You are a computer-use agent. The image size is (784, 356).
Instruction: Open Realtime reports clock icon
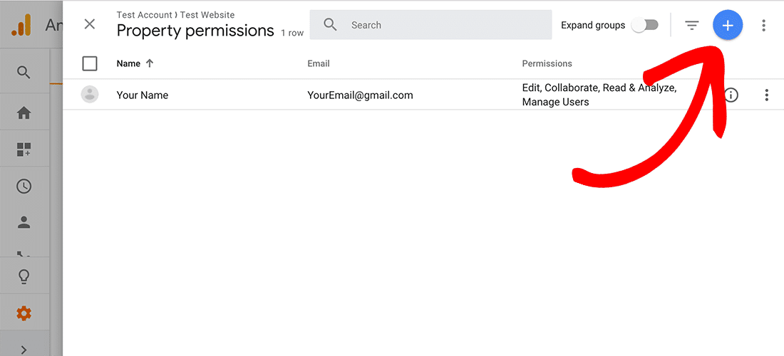point(24,187)
